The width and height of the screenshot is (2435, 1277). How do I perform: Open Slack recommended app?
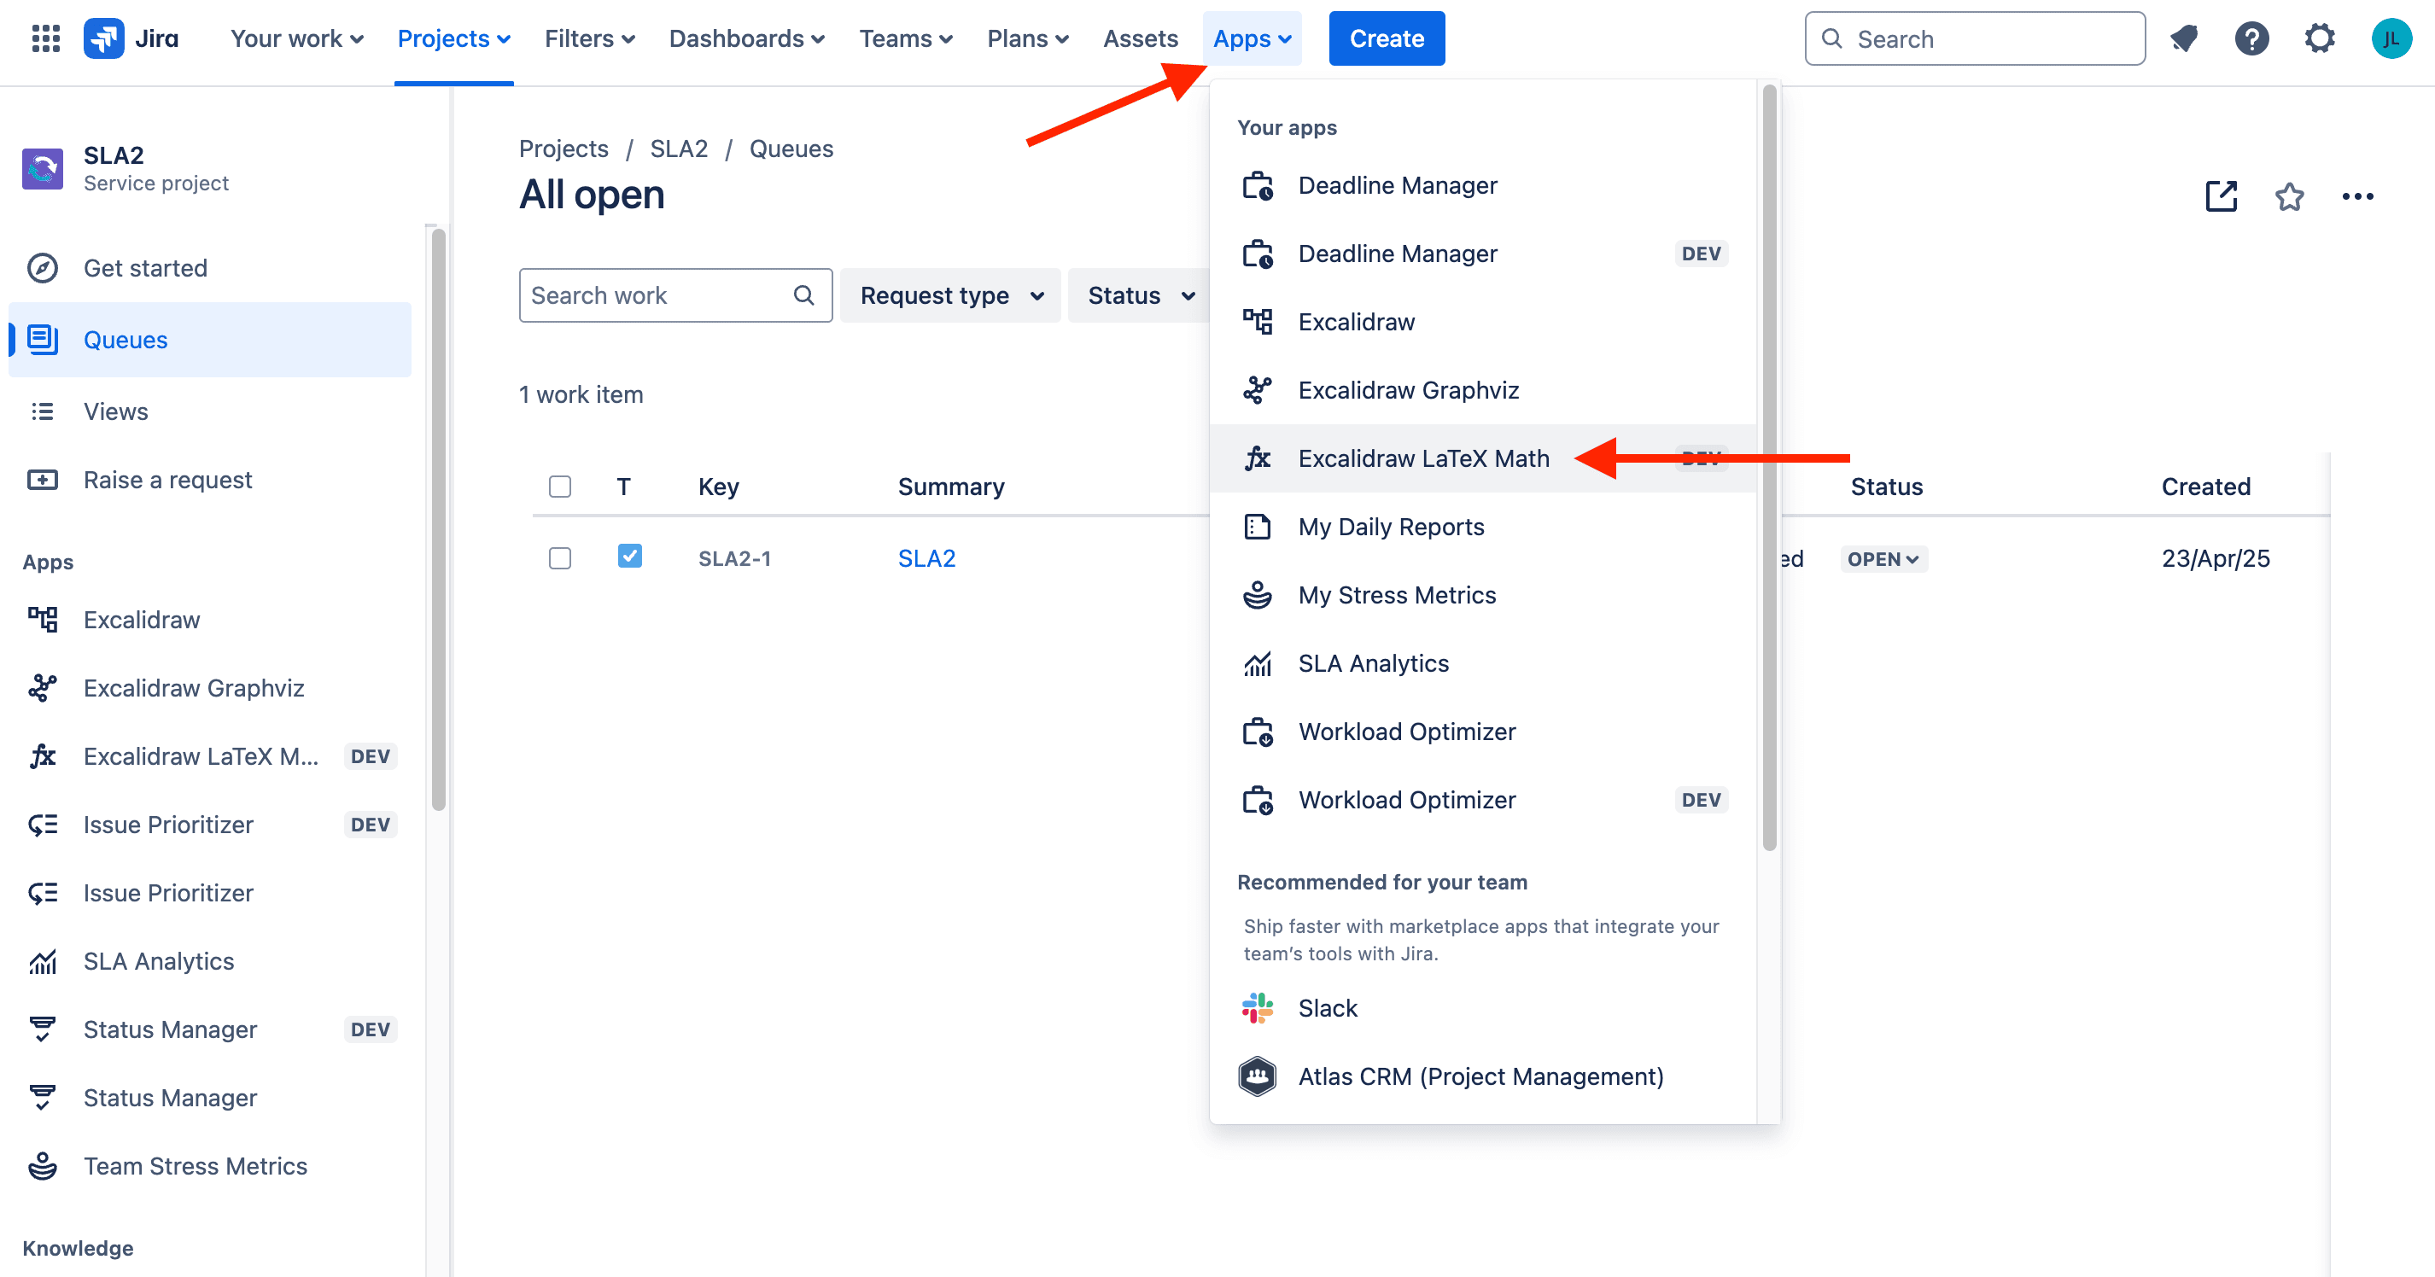(x=1484, y=1009)
